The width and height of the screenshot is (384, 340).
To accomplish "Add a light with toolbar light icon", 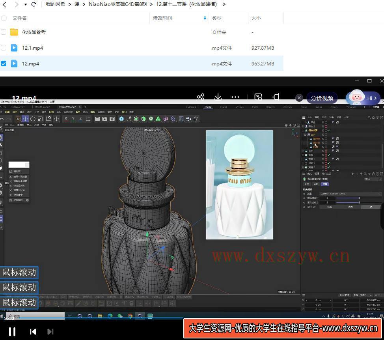I will pos(196,119).
